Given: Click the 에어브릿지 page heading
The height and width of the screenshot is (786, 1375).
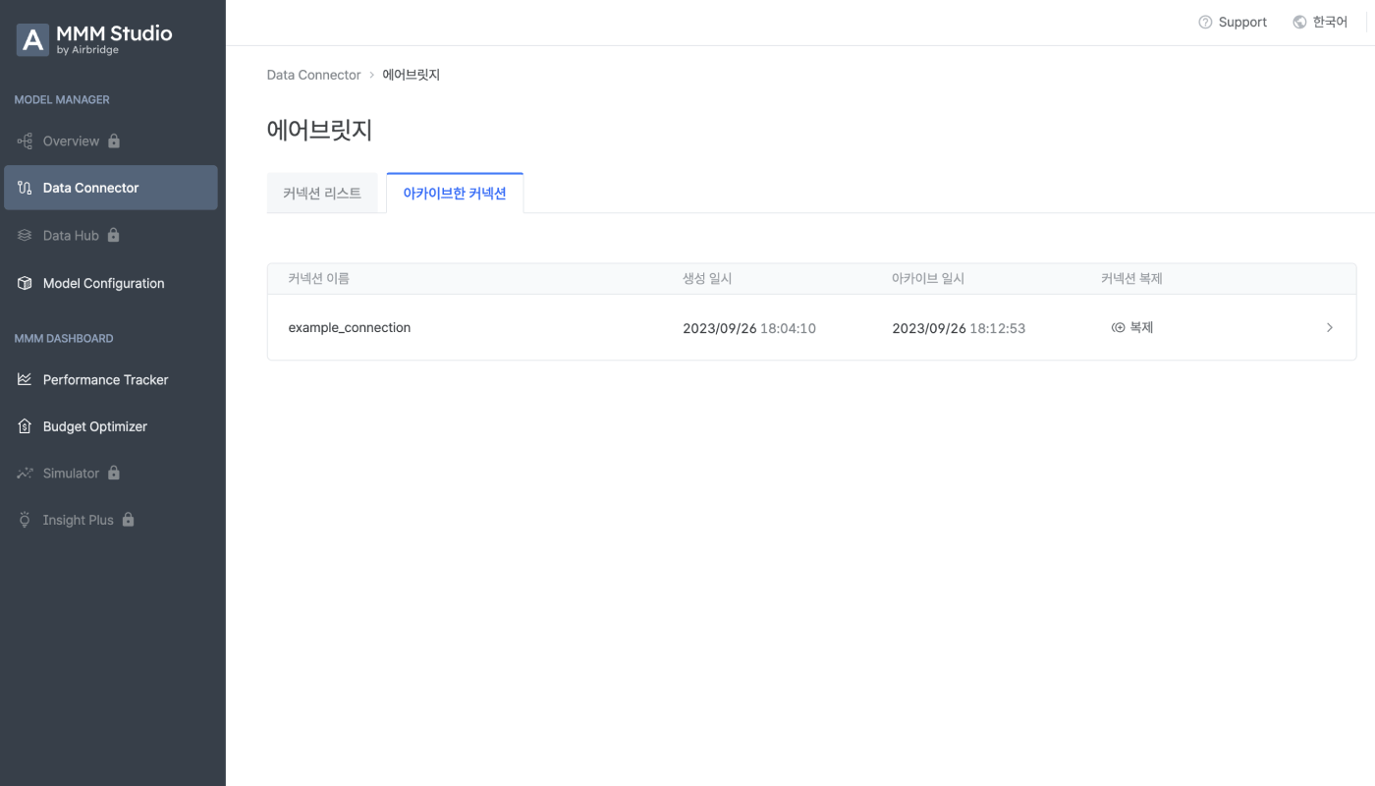Looking at the screenshot, I should coord(320,130).
